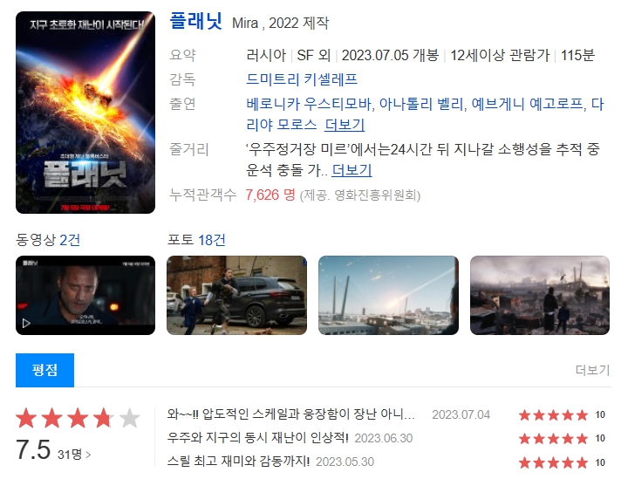The width and height of the screenshot is (628, 479).
Task: Select the 평점 tab
Action: click(x=44, y=370)
